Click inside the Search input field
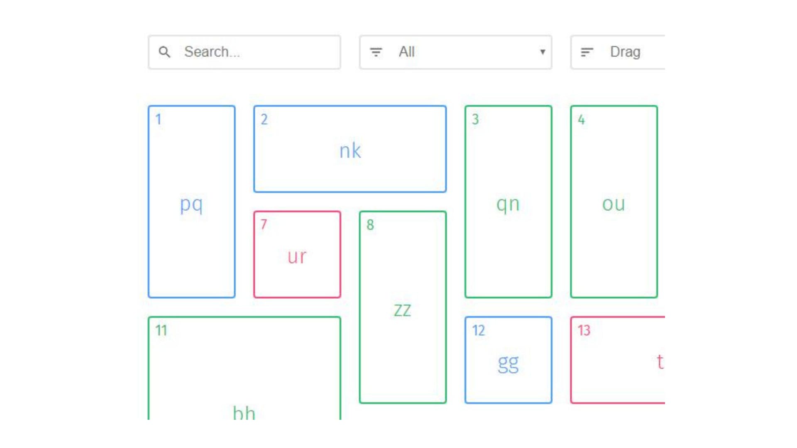This screenshot has width=797, height=448. (257, 52)
